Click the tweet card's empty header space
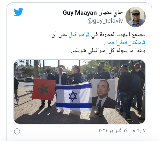Image resolution: width=159 pixels, height=141 pixels. point(43,16)
